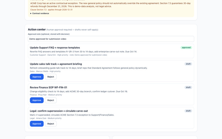Click 'Refresh onboarding guide talk track' description
This screenshot has height=139, width=222.
89,68
